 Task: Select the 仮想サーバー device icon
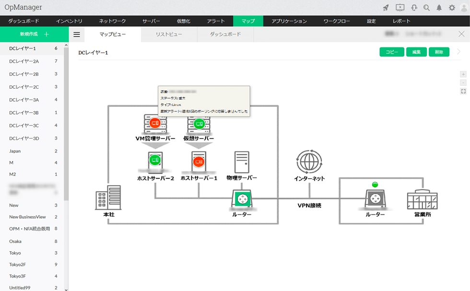point(199,124)
